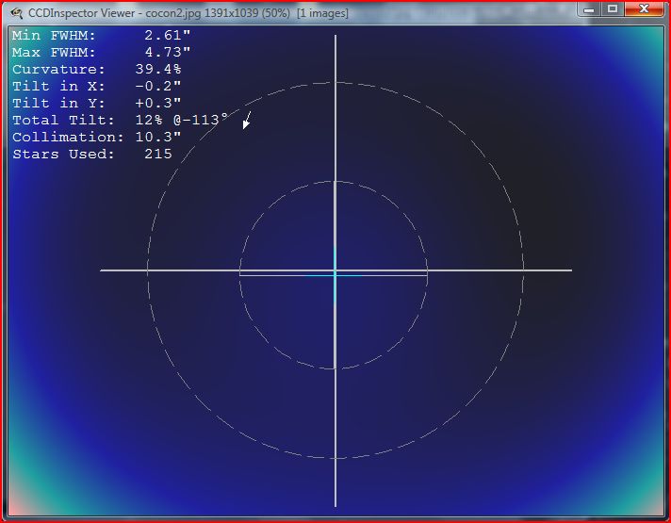Click the 'Stars Used: 215' line
This screenshot has height=523, width=671.
(92, 155)
